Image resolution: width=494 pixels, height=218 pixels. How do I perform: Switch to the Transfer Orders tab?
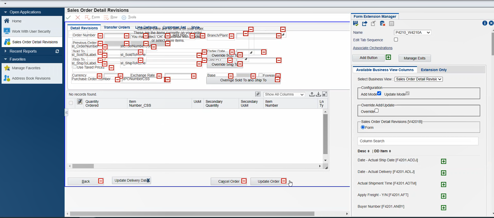click(x=117, y=27)
